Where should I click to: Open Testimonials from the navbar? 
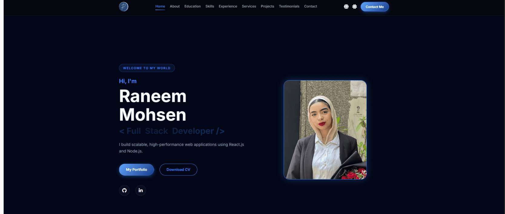[x=289, y=6]
